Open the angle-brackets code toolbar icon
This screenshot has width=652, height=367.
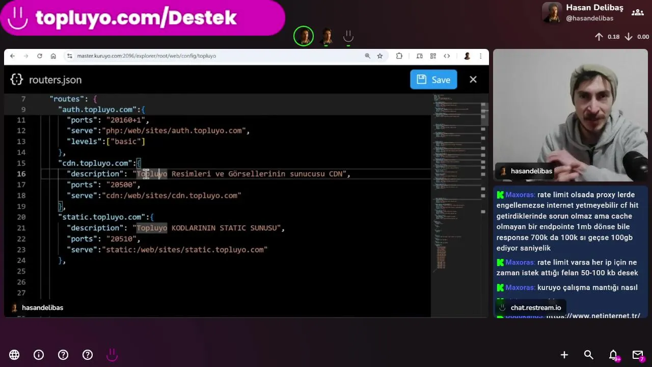(x=447, y=56)
